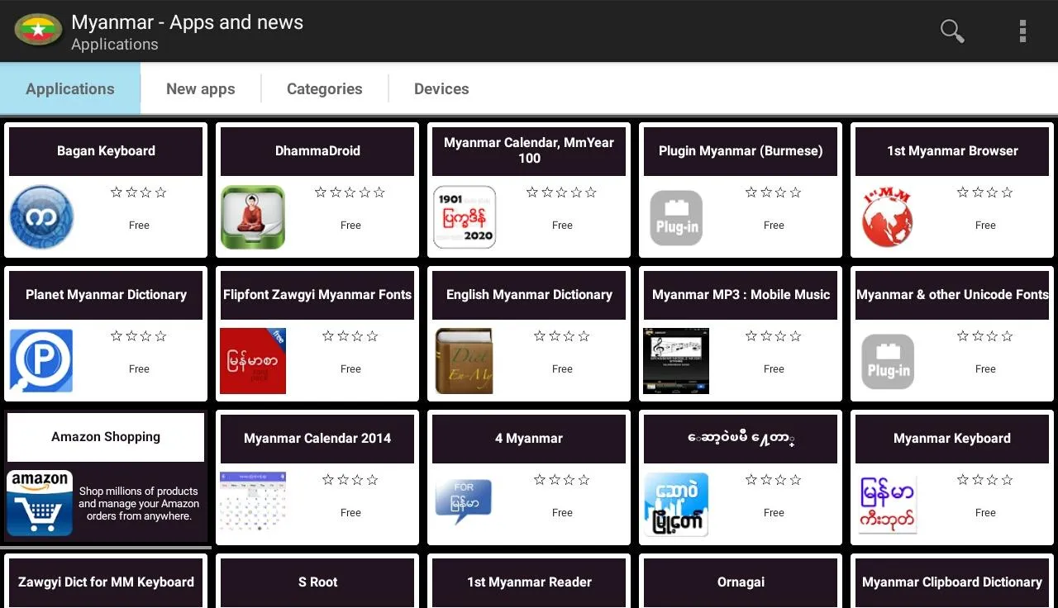This screenshot has height=608, width=1058.
Task: Click the Amazon Shopping ad description text
Action: point(139,503)
